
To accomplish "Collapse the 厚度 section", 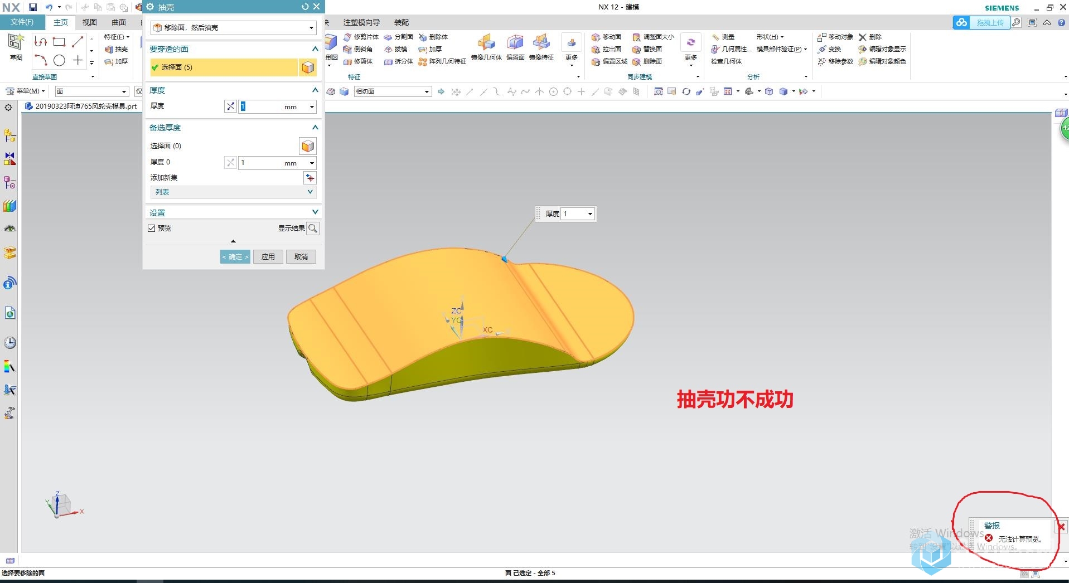I will 315,90.
